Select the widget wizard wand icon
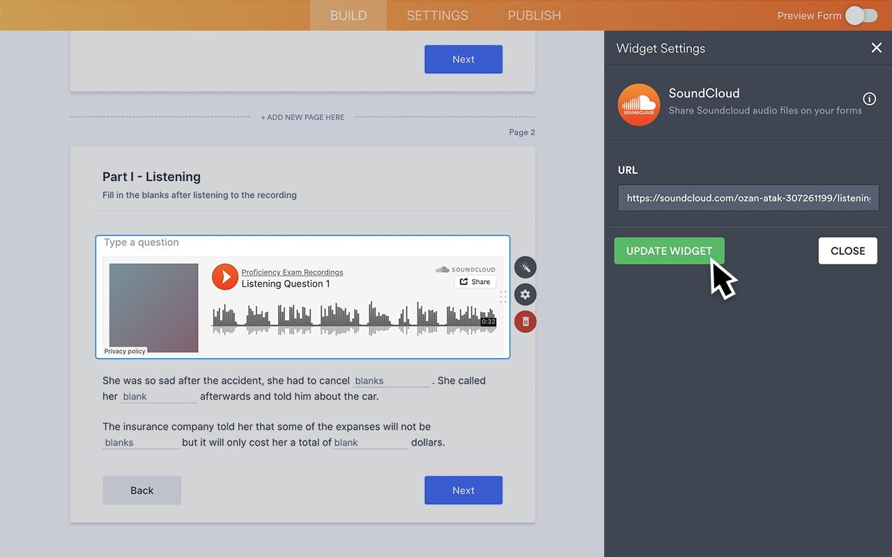This screenshot has height=557, width=892. click(x=525, y=267)
